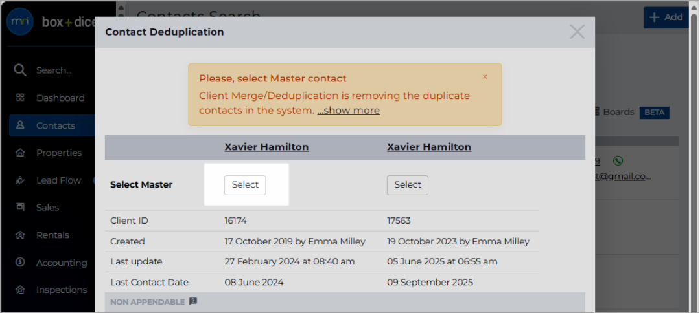Click the Inspections house icon
This screenshot has height=313, width=700.
20,290
